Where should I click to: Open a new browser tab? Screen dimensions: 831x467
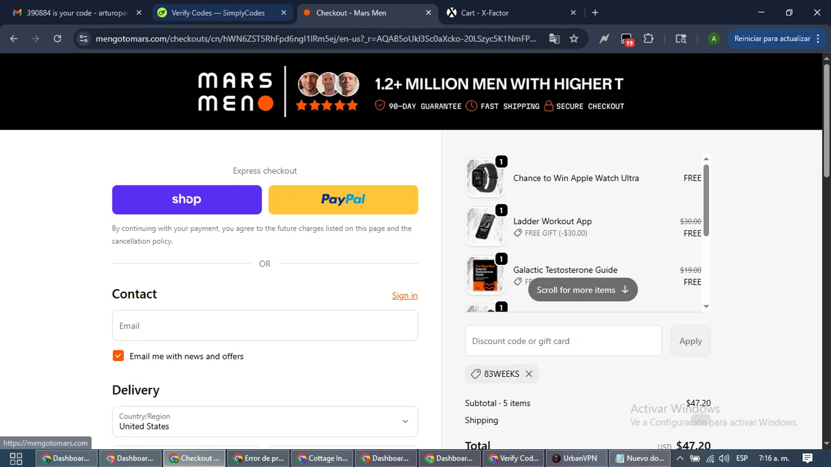[x=596, y=13]
